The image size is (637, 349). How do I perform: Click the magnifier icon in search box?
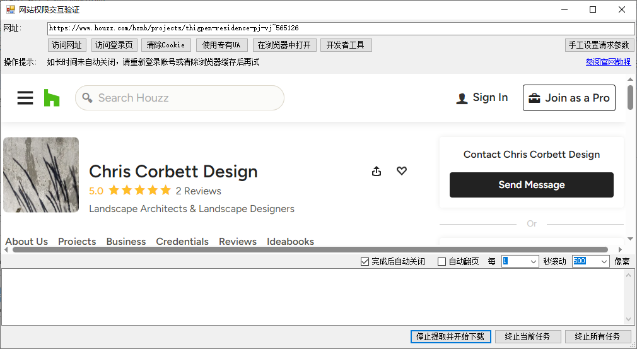pos(87,98)
